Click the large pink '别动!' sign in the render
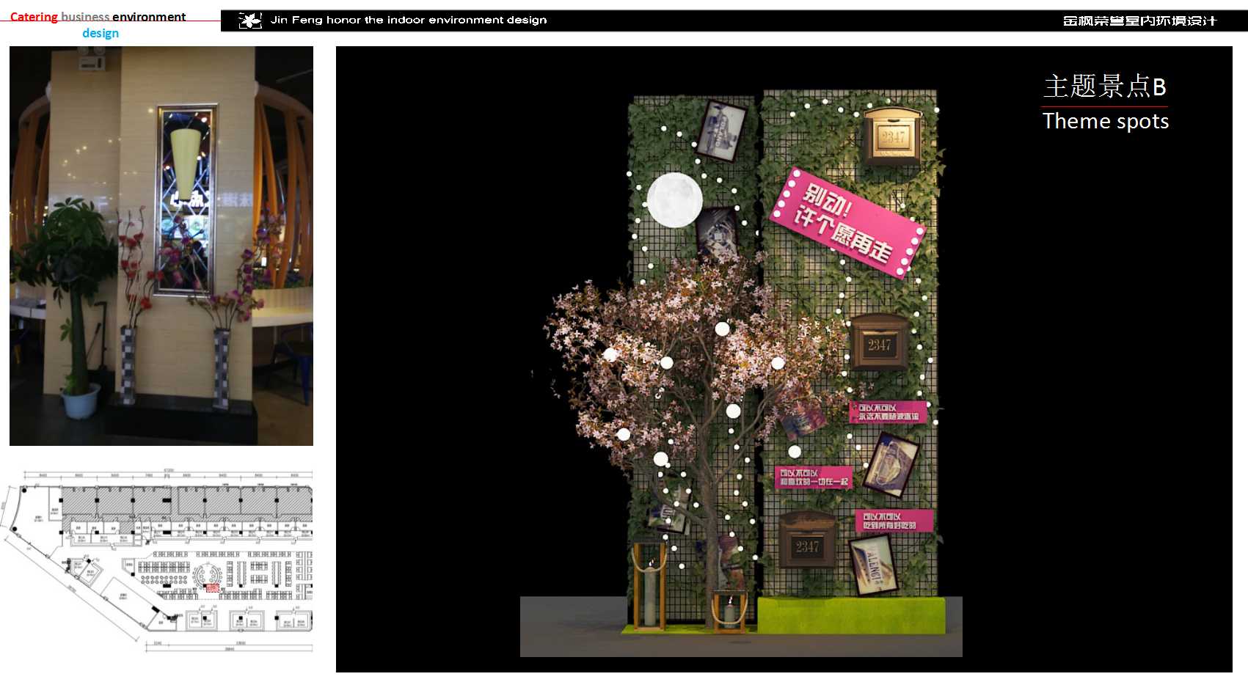Image resolution: width=1248 pixels, height=693 pixels. (848, 223)
